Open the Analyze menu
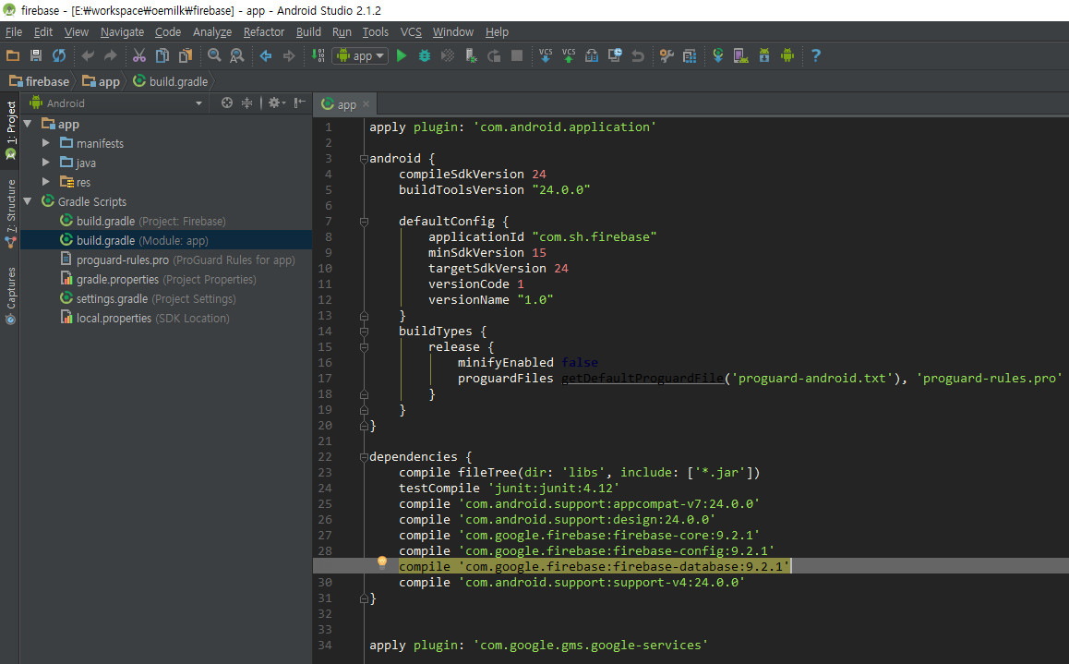This screenshot has width=1069, height=664. [x=212, y=32]
